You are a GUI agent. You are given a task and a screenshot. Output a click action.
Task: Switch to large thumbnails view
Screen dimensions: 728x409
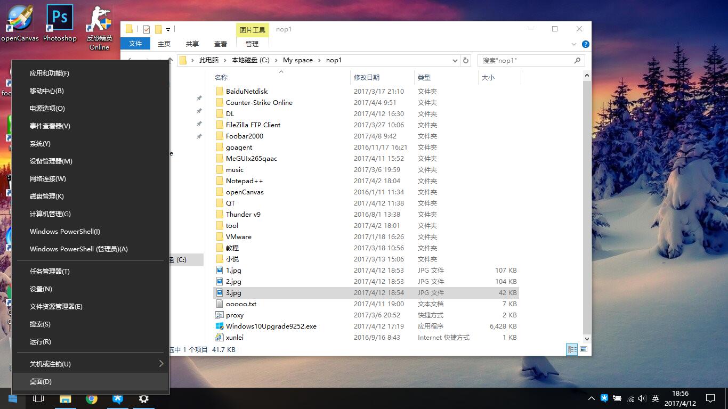tap(584, 350)
